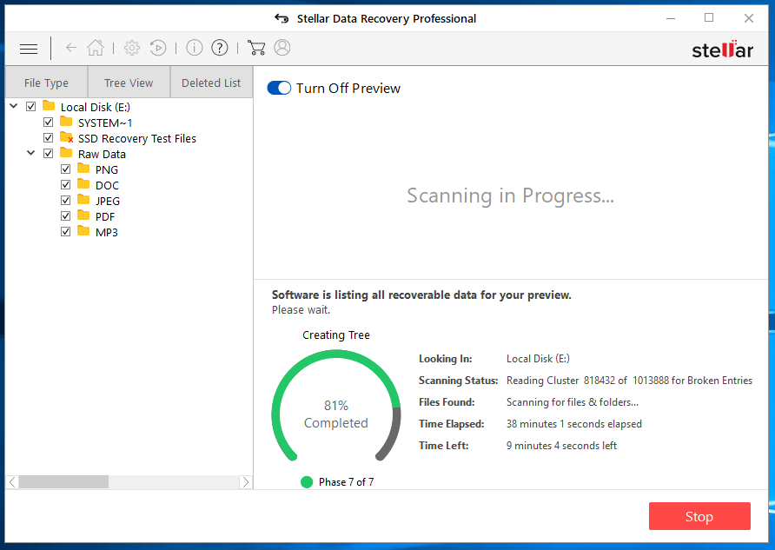
Task: Select the JPEG label in tree
Action: point(108,201)
